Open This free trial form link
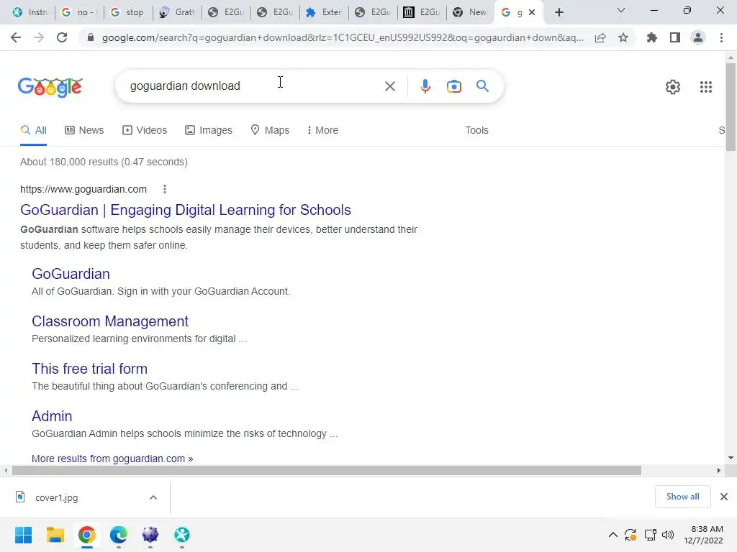This screenshot has width=737, height=552. coord(89,369)
